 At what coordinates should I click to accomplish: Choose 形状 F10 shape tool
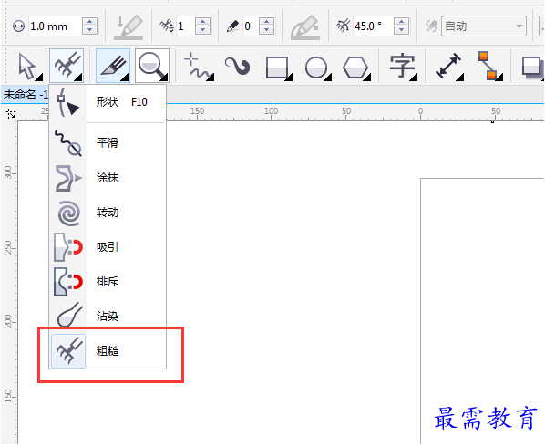pyautogui.click(x=108, y=102)
